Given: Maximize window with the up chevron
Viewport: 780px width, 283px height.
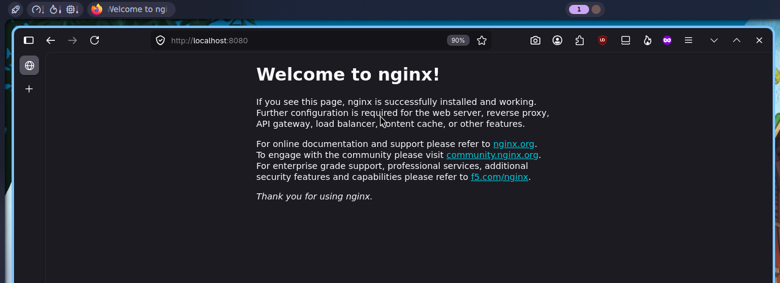Looking at the screenshot, I should tap(737, 40).
